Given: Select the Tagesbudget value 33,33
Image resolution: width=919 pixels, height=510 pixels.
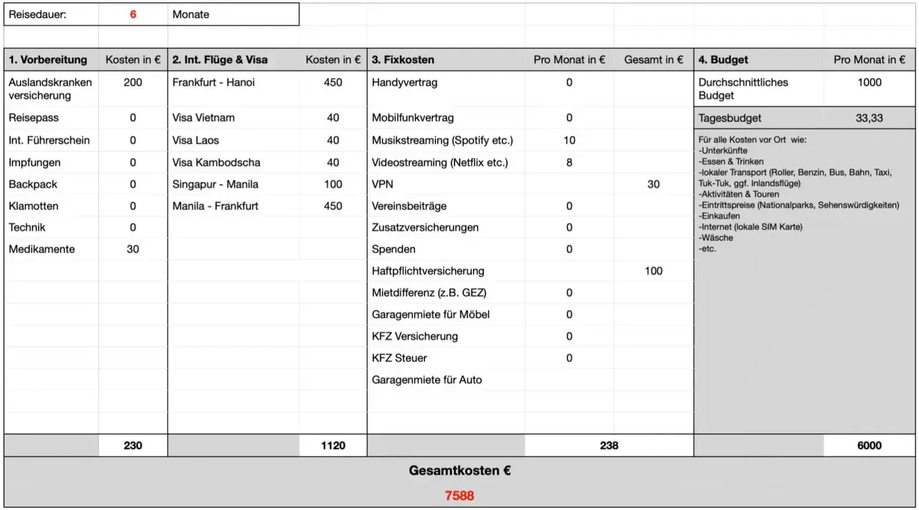Looking at the screenshot, I should pyautogui.click(x=869, y=118).
